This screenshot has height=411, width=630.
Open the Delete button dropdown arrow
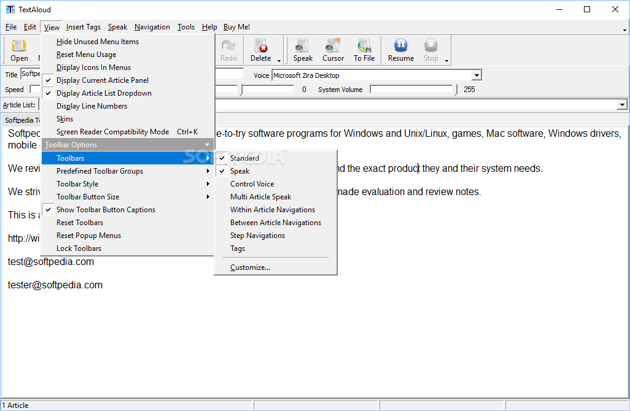[x=279, y=61]
